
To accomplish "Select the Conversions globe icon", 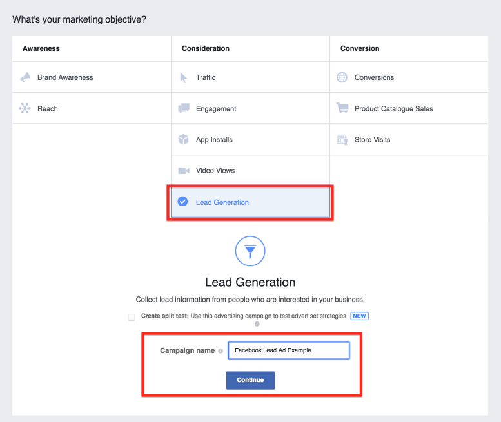I will pyautogui.click(x=342, y=77).
